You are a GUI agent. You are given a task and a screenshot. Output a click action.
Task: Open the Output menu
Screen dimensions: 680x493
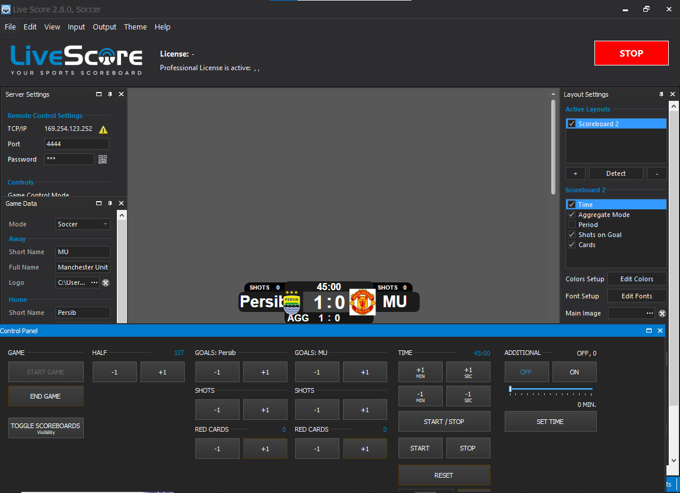pyautogui.click(x=104, y=27)
